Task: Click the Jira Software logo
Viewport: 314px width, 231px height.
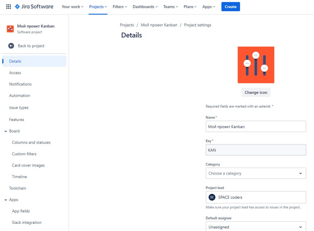Action: [34, 7]
